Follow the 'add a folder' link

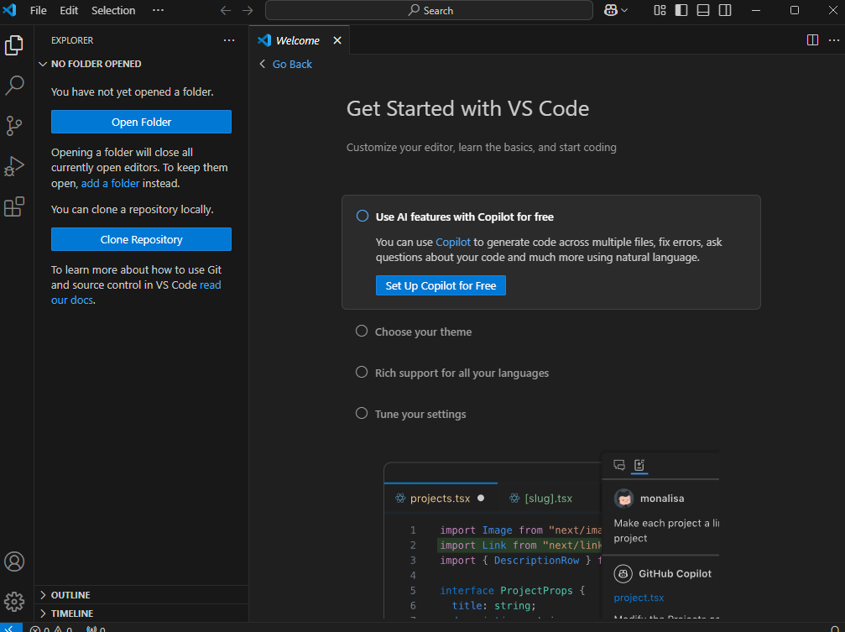click(111, 183)
